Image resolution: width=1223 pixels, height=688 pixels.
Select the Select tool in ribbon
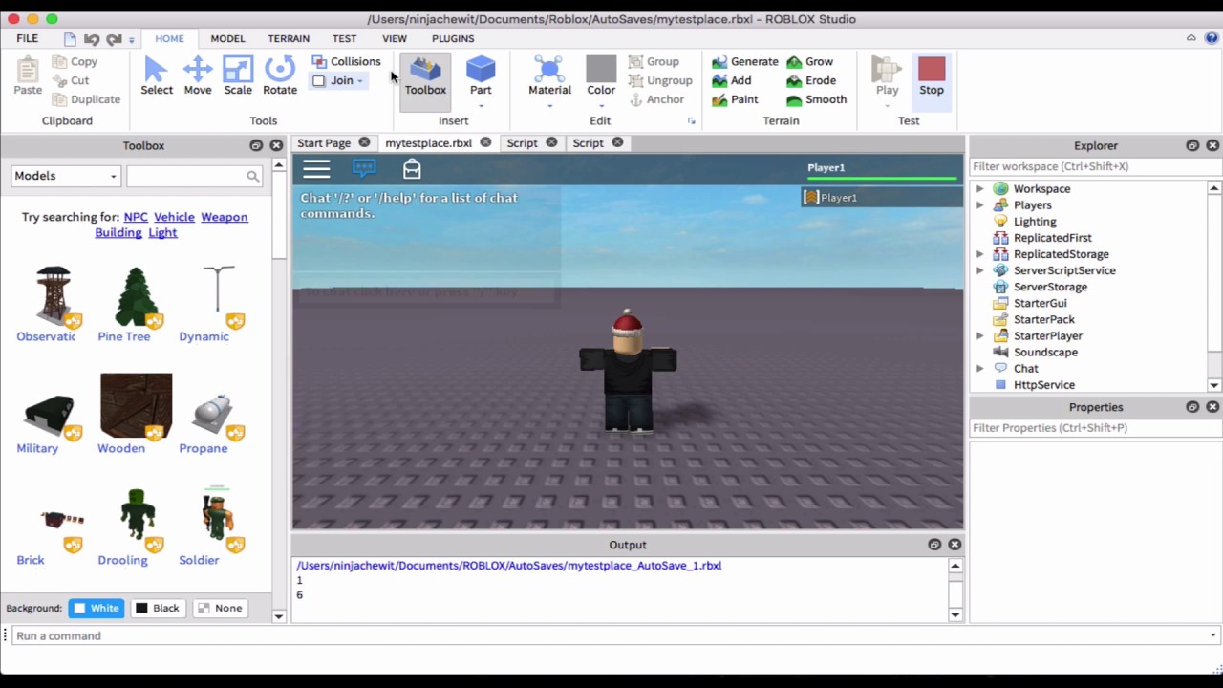pos(157,75)
